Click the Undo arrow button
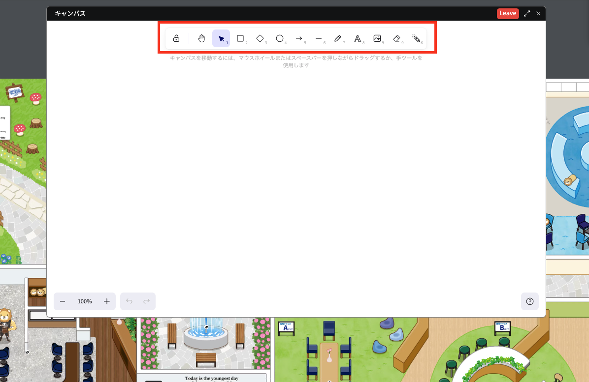 coord(129,301)
